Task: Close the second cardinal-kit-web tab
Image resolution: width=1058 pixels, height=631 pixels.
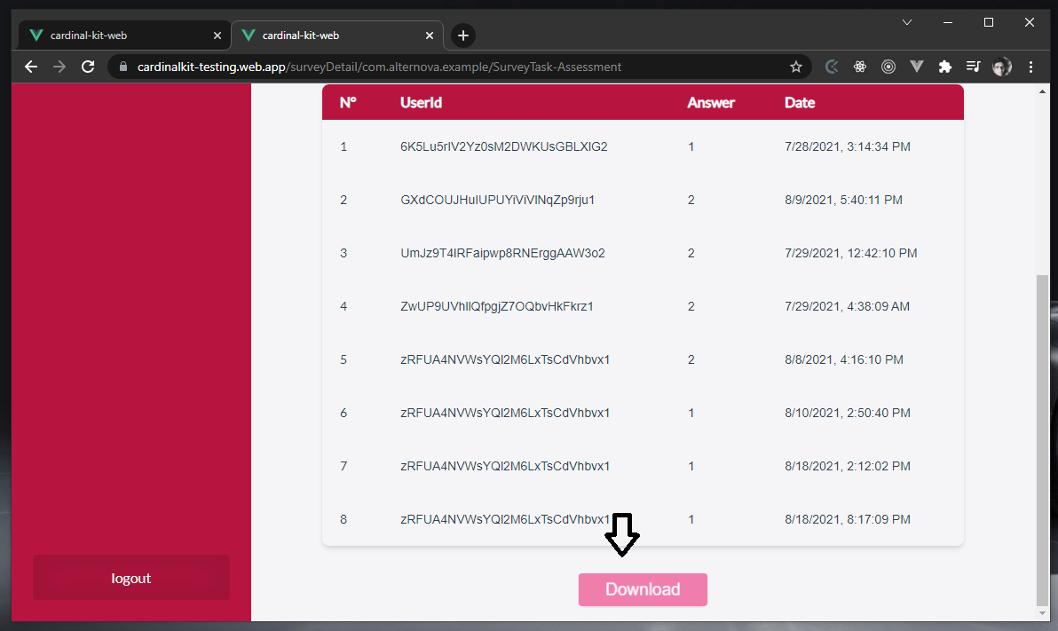Action: click(430, 35)
